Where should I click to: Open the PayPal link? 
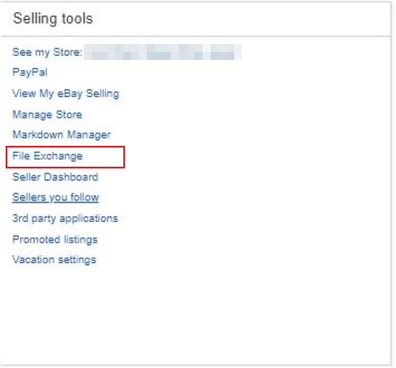click(30, 72)
